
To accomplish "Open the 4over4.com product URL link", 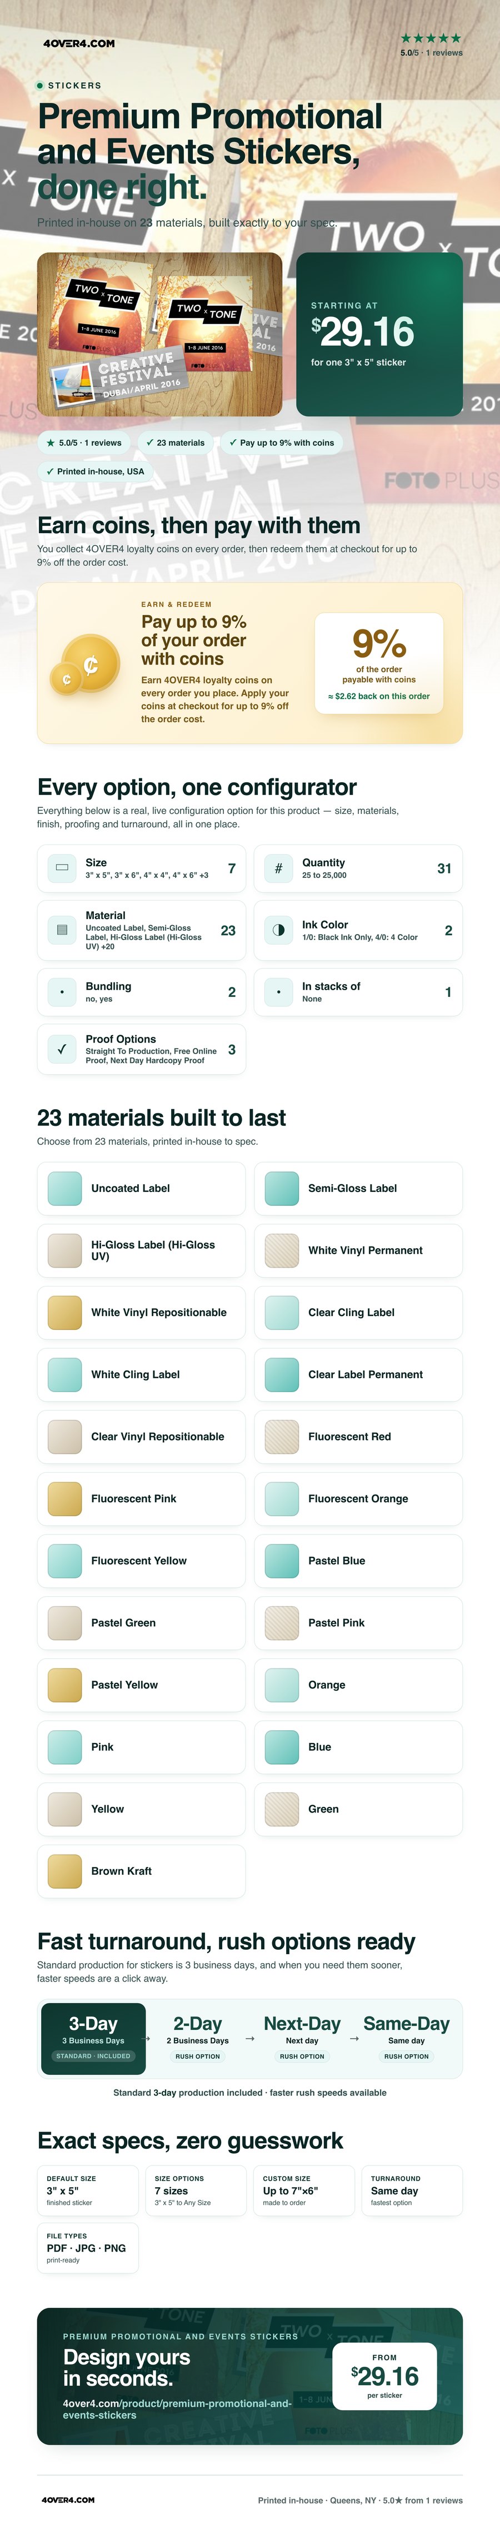I will coord(178,2408).
